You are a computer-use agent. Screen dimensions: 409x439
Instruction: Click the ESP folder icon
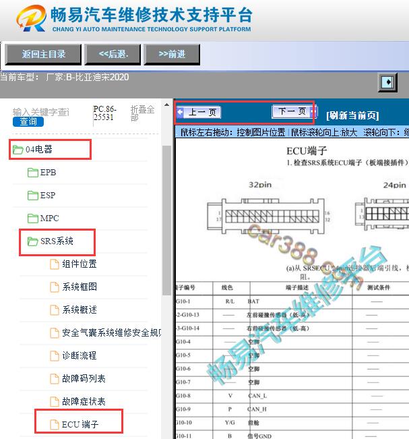pos(33,195)
